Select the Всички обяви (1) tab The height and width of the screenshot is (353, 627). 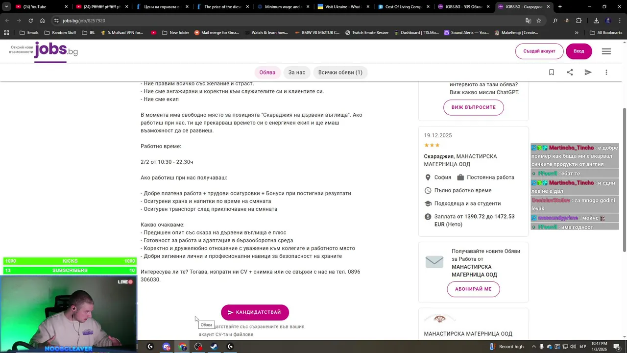click(340, 72)
